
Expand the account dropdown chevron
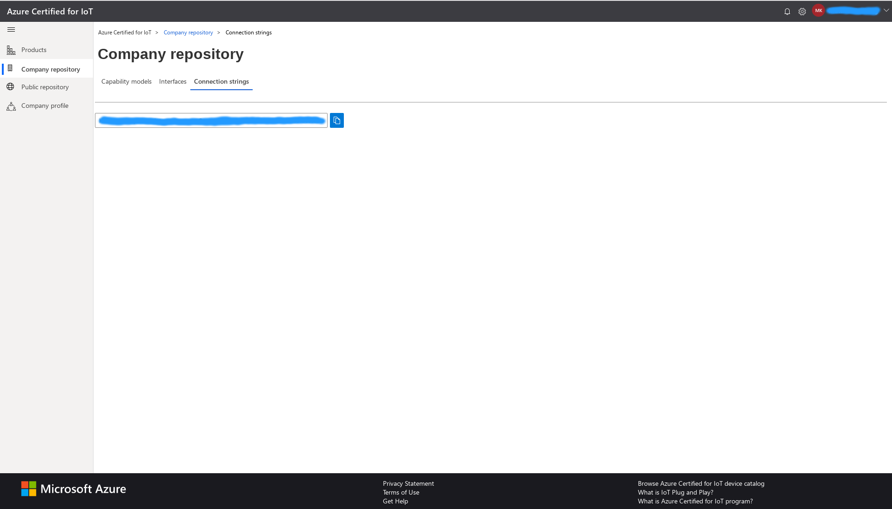(x=886, y=10)
